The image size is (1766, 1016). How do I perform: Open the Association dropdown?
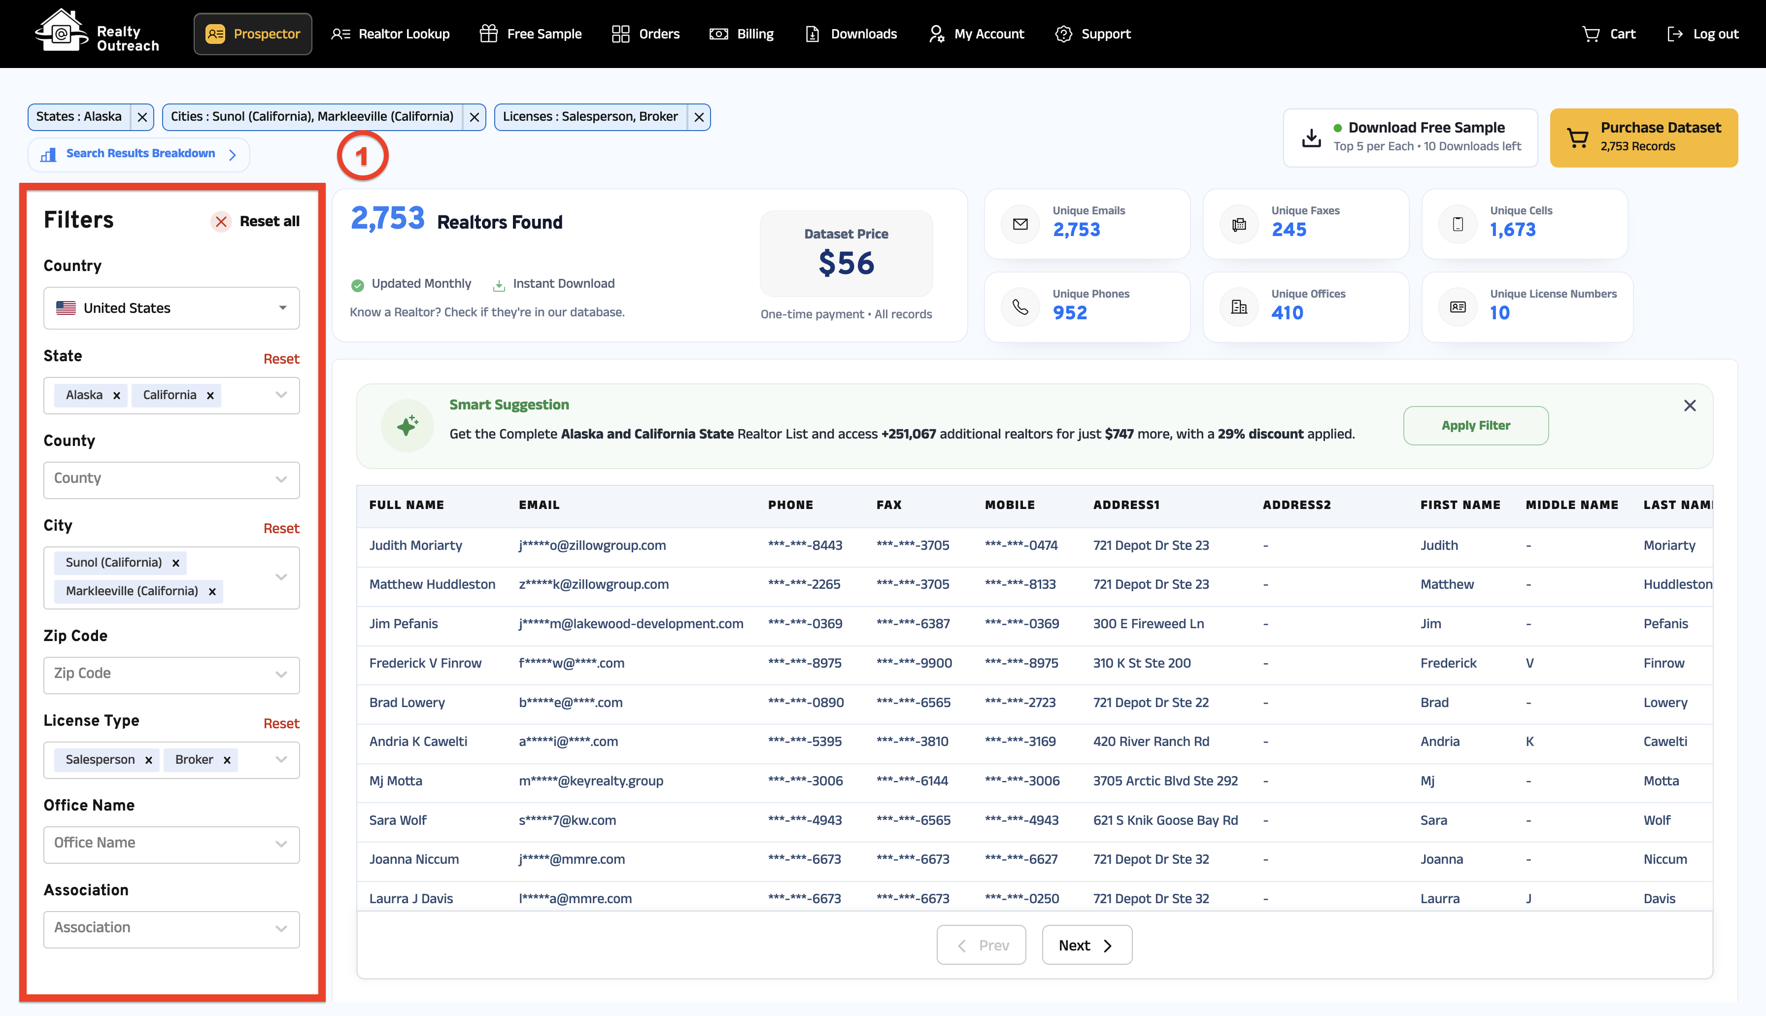[171, 929]
